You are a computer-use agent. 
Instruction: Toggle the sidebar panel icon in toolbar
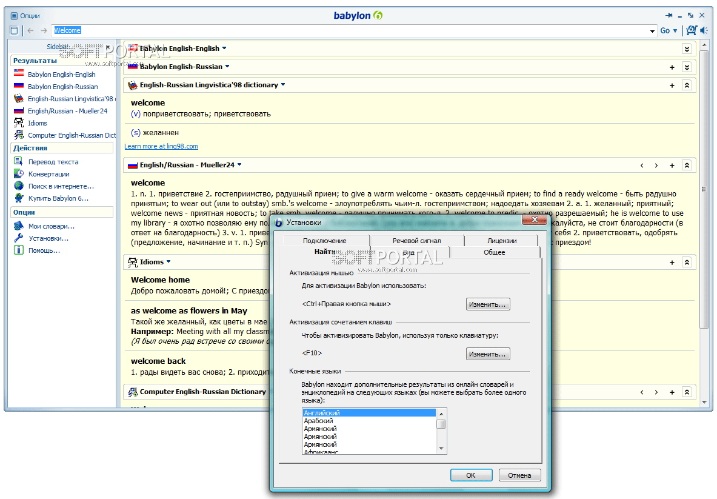14,31
